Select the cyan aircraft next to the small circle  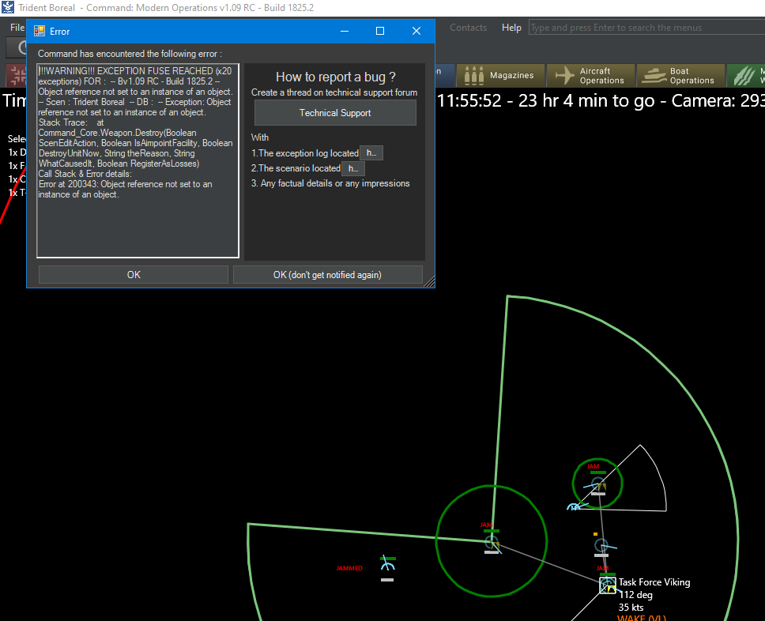(575, 507)
